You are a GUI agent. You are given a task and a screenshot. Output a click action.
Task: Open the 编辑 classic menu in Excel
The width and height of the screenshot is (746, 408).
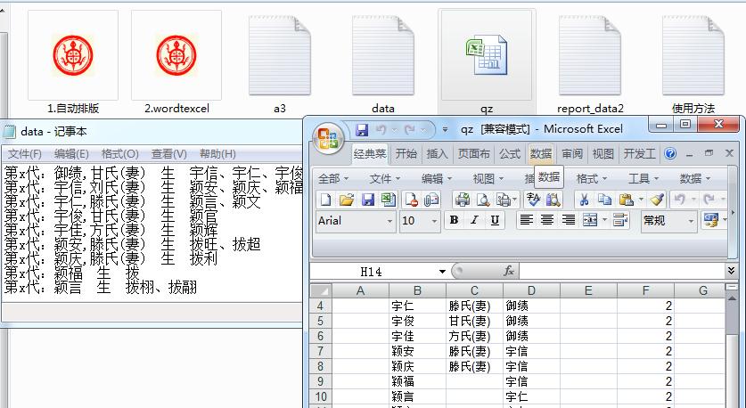436,179
